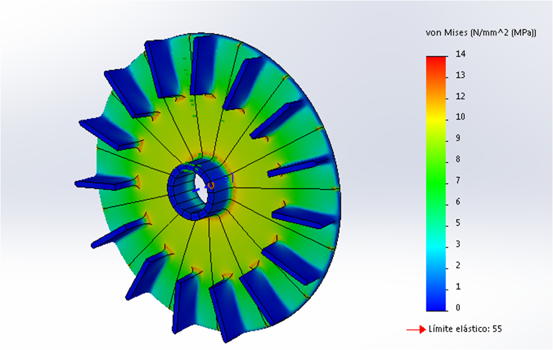Select the legend value 9
The height and width of the screenshot is (350, 553).
(x=458, y=138)
